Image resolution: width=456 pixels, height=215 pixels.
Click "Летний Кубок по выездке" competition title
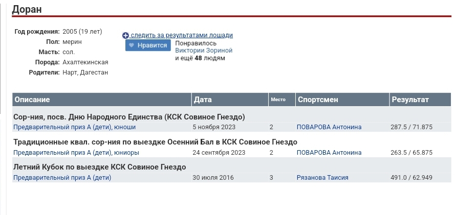pos(99,167)
